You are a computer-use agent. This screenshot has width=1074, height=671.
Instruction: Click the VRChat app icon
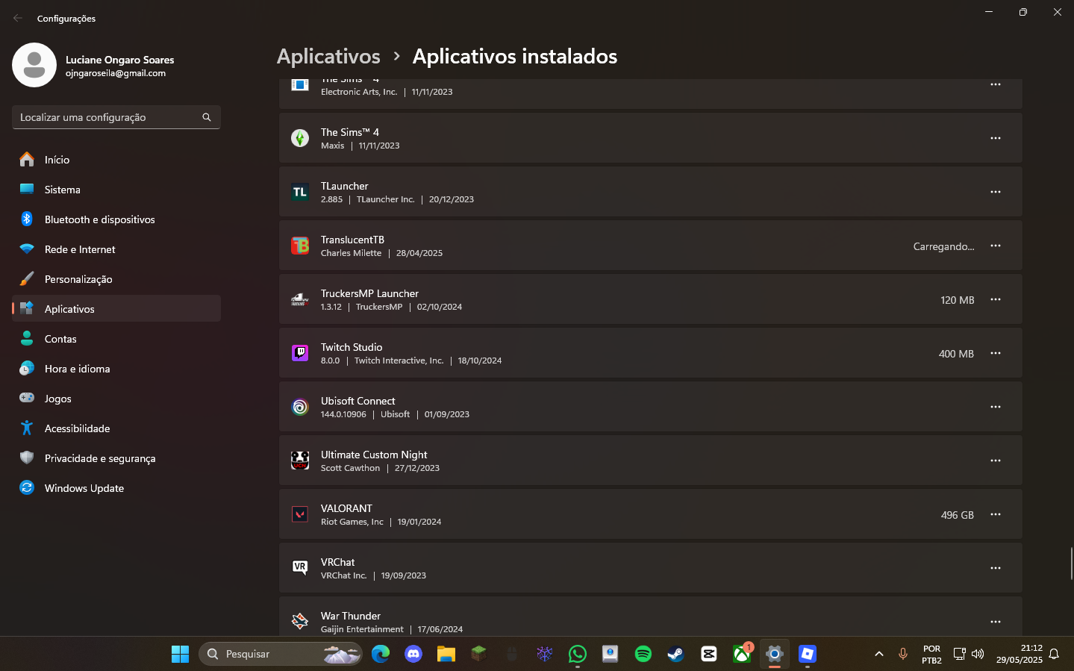point(300,568)
